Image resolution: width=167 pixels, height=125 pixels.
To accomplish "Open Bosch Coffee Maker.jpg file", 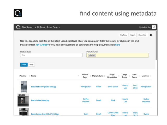I will point(40,100).
